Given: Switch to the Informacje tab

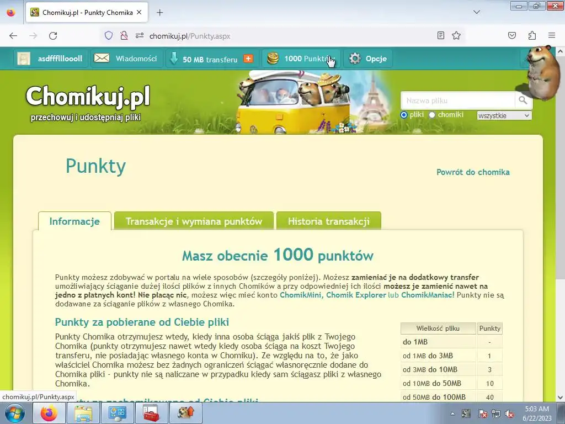Looking at the screenshot, I should tap(74, 221).
